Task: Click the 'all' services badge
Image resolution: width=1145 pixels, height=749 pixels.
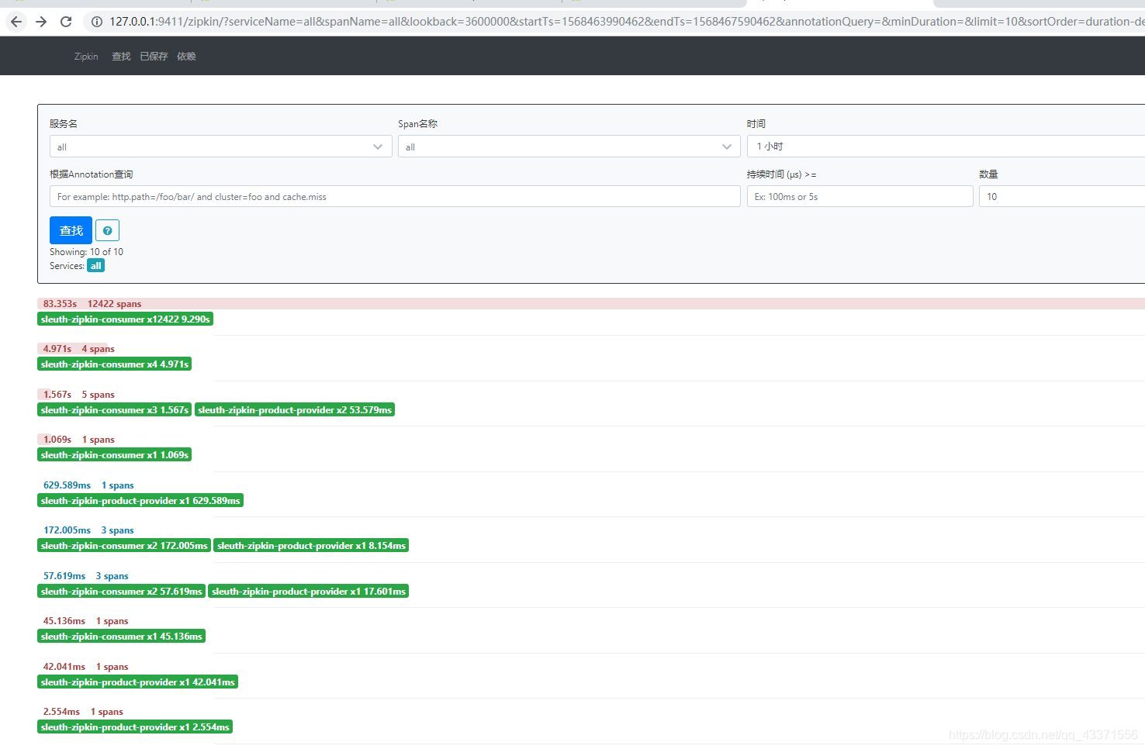Action: 95,266
